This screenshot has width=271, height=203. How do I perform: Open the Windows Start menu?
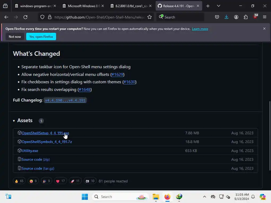point(85,197)
